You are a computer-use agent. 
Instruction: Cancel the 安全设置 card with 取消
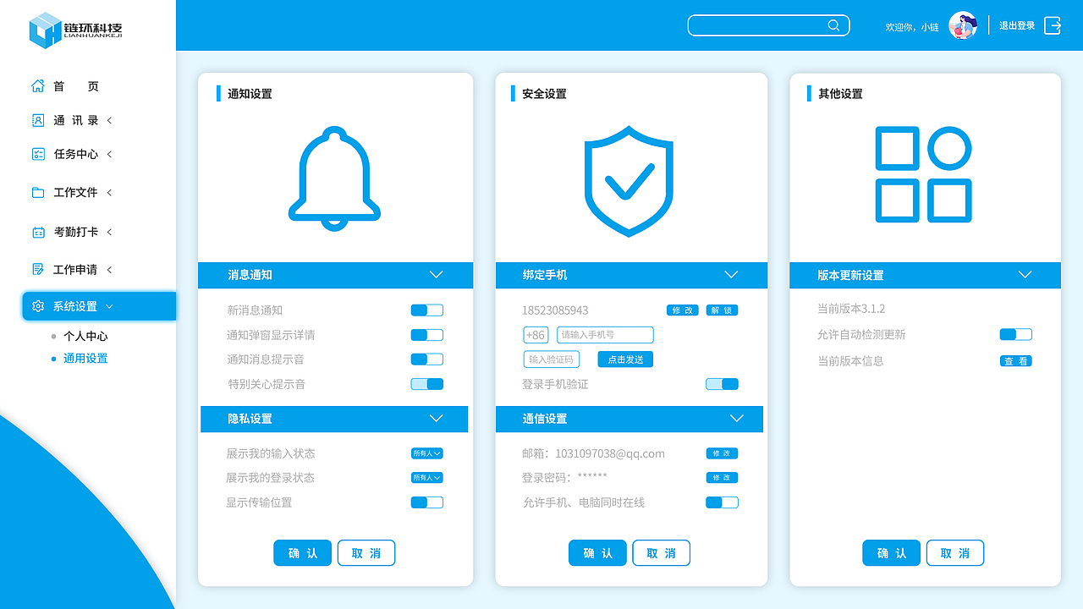pyautogui.click(x=662, y=553)
